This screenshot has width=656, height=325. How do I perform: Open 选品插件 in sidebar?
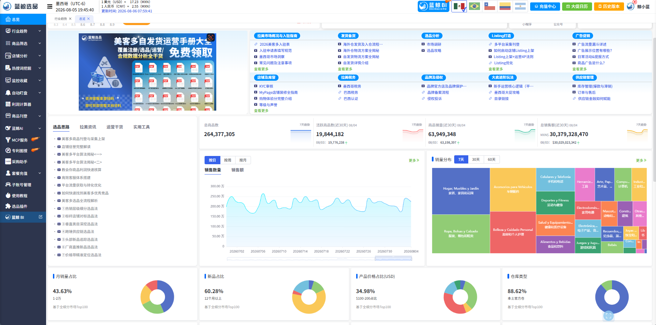coord(23,206)
